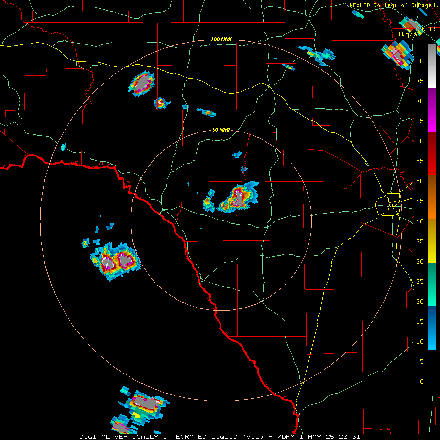
Task: Select the 35 value on the VIL scale
Action: click(x=420, y=242)
